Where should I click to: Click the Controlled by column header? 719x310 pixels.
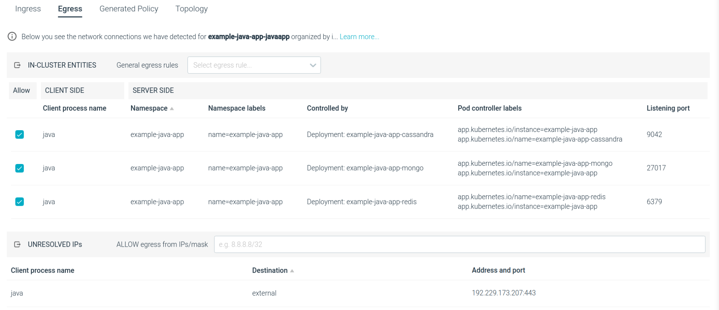pos(327,108)
